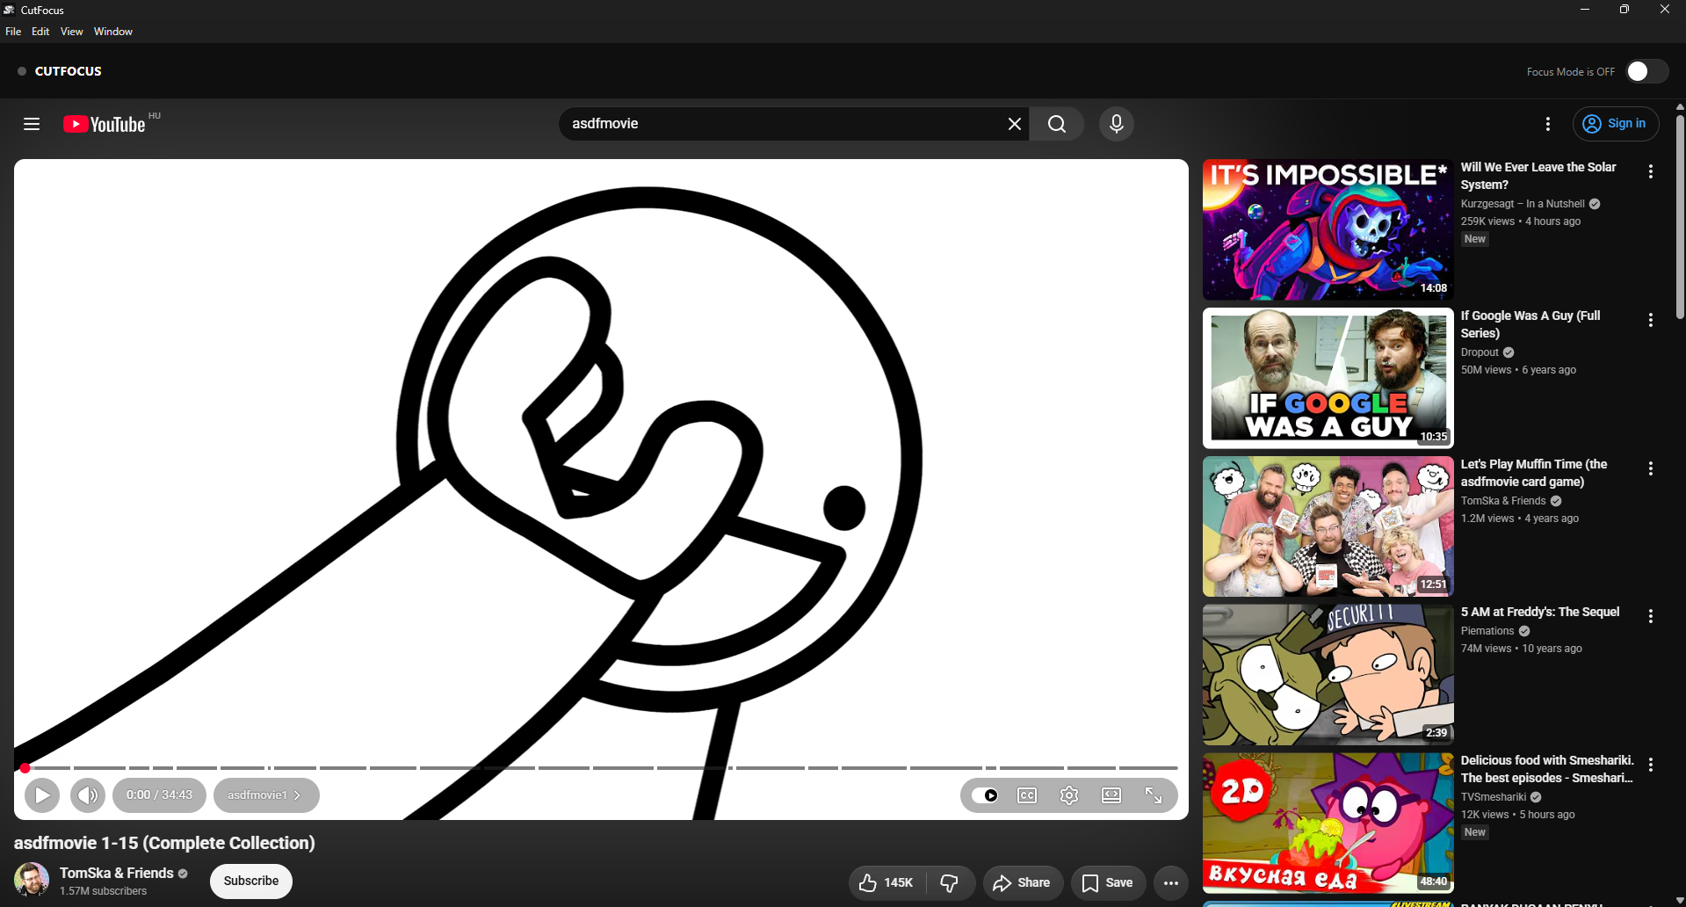Screen dimensions: 1686x907
Task: Open the CutFocus app title icon
Action: [10, 10]
